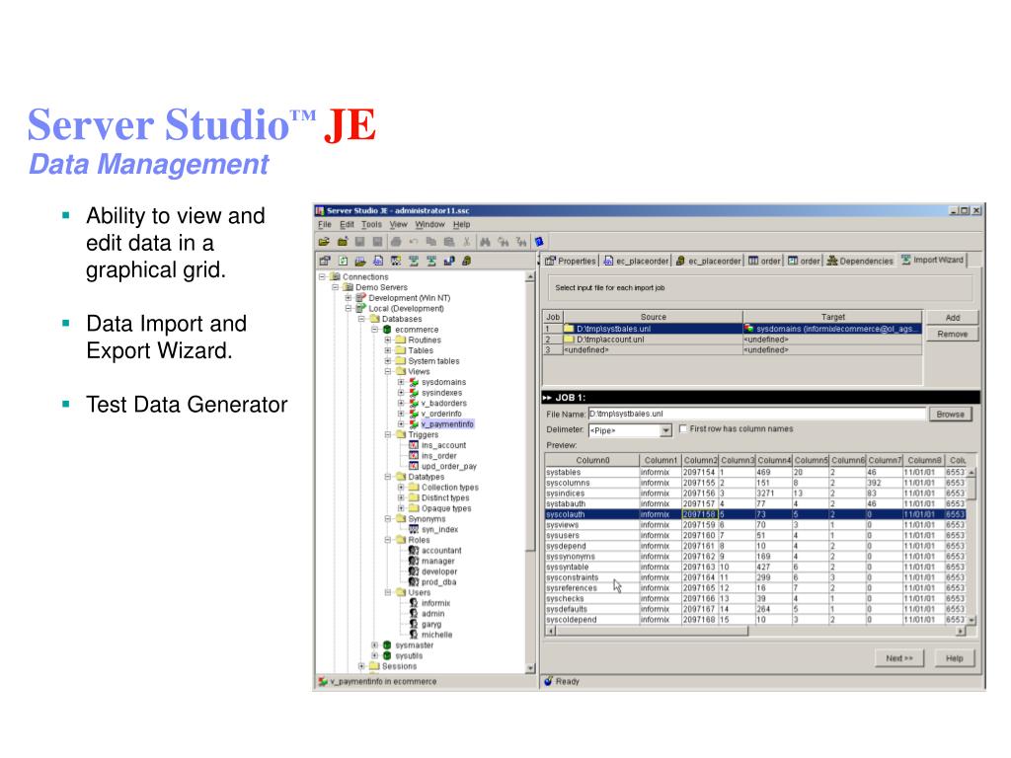Image resolution: width=1011 pixels, height=758 pixels.
Task: Select job 2 D:\tmp\account.unl row
Action: click(734, 340)
